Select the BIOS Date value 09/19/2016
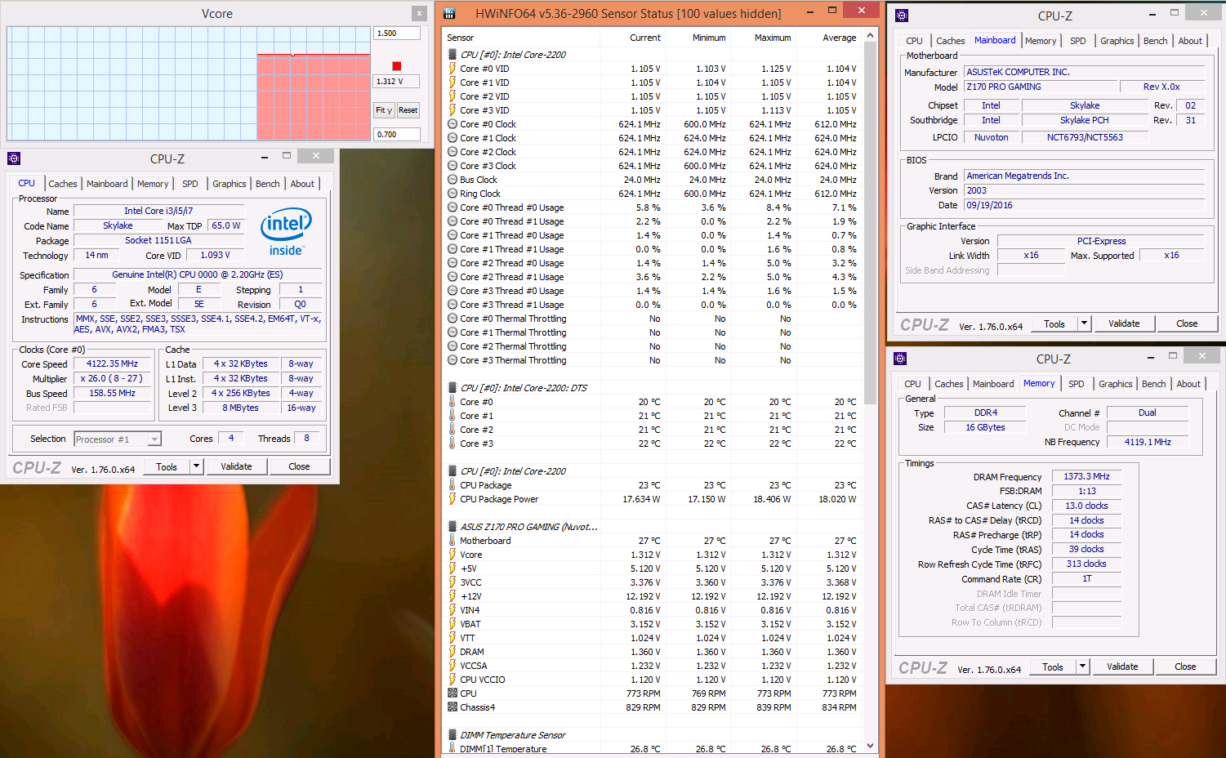This screenshot has width=1226, height=758. pos(1084,206)
